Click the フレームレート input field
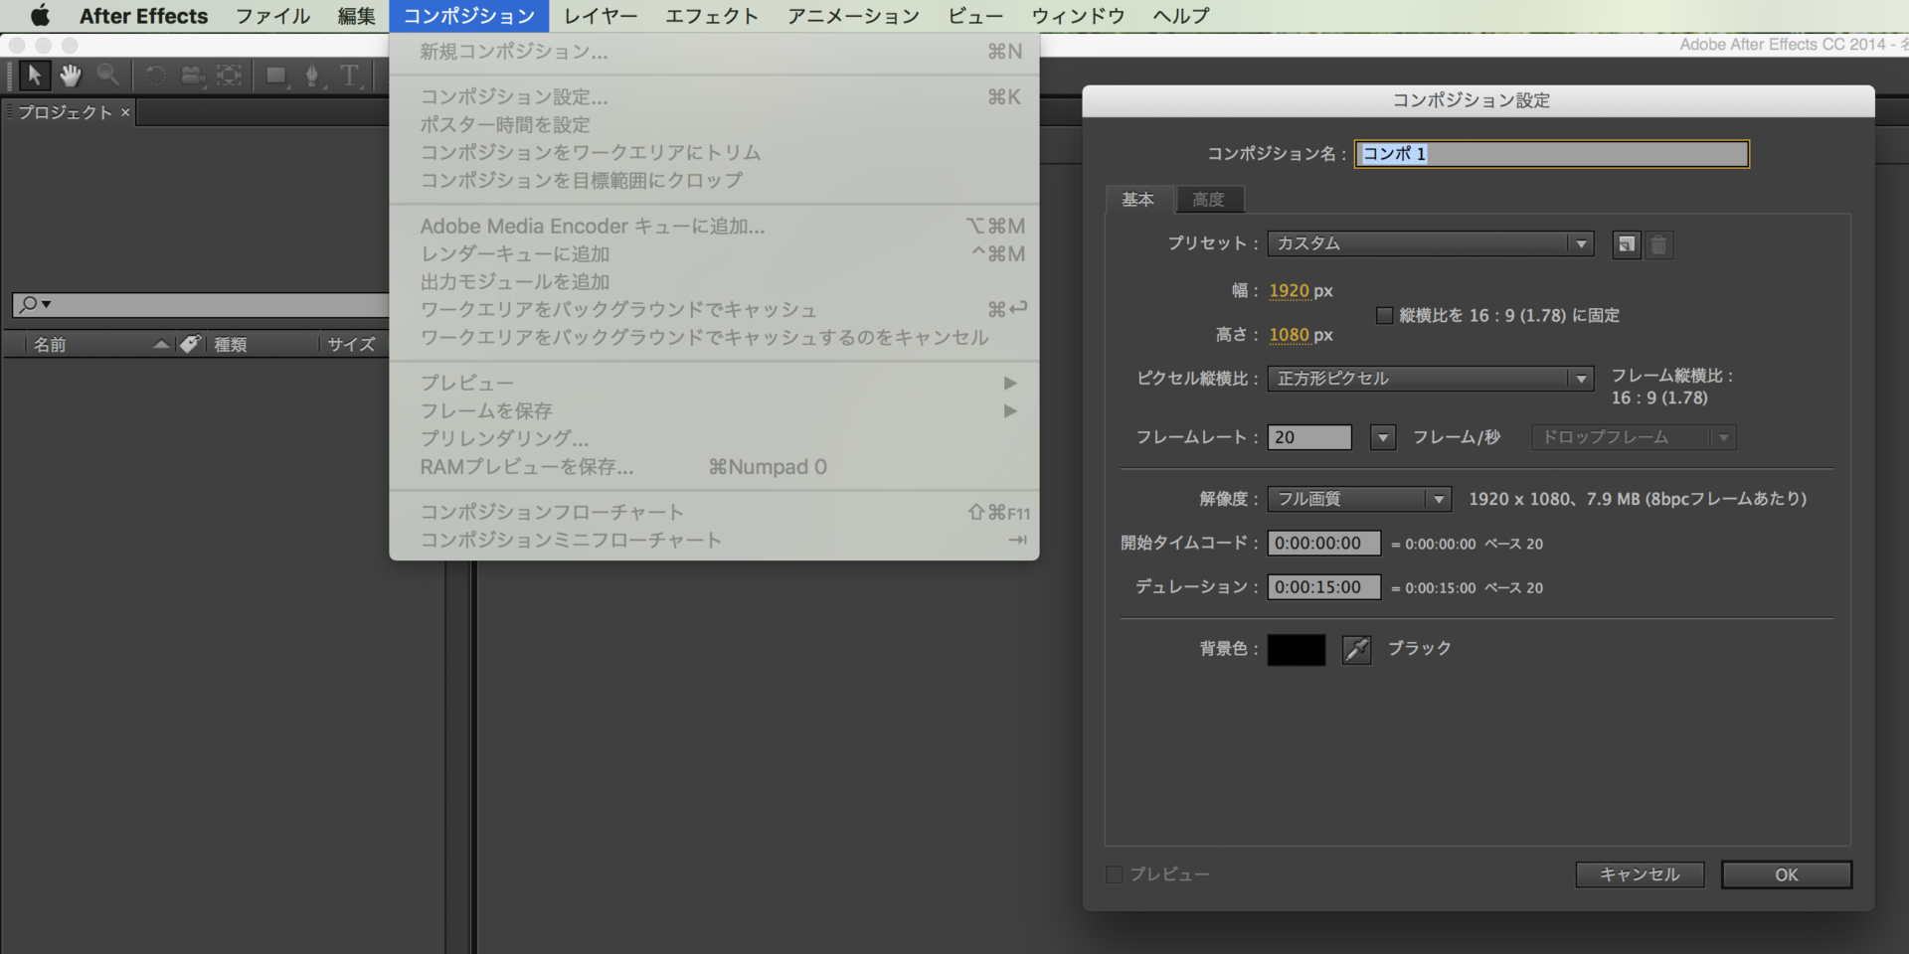1909x954 pixels. point(1309,437)
